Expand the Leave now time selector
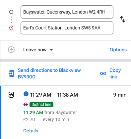This screenshot has width=131, height=139. tap(38, 50)
